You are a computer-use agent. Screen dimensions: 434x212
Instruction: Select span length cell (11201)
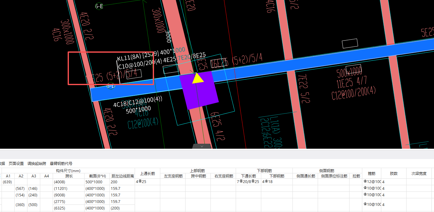69,188
